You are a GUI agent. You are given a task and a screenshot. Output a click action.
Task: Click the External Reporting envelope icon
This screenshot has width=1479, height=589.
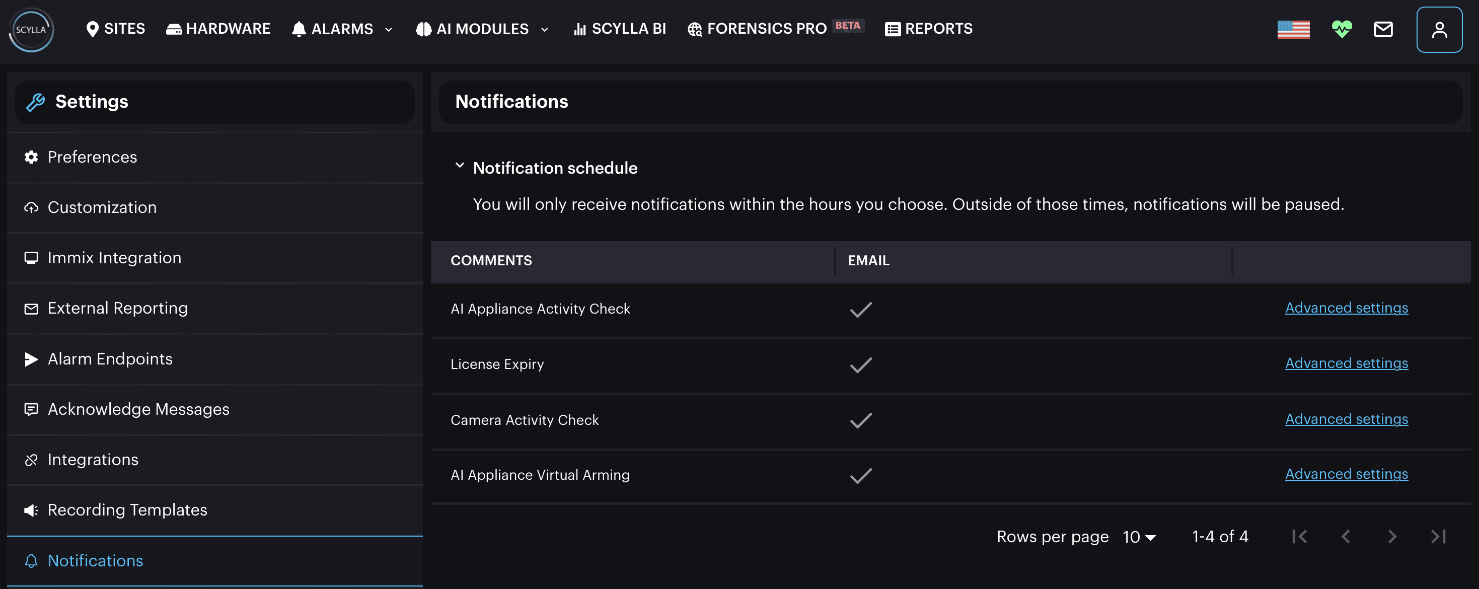pos(31,309)
